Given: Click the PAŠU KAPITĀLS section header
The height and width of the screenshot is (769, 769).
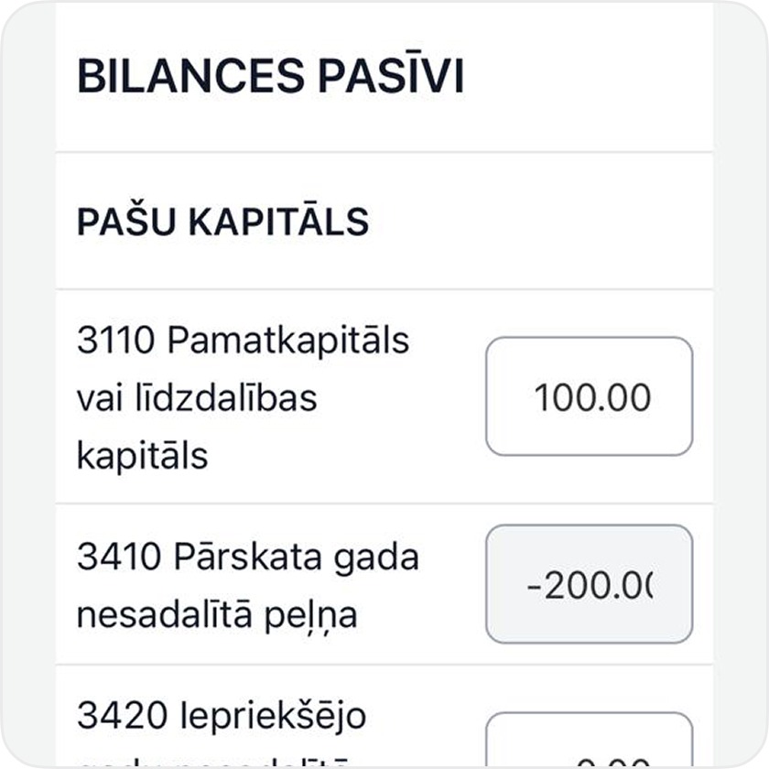Looking at the screenshot, I should (x=222, y=222).
